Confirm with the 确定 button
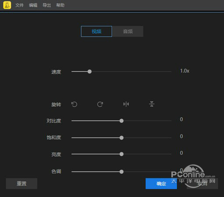224x197 pixels. click(x=161, y=183)
